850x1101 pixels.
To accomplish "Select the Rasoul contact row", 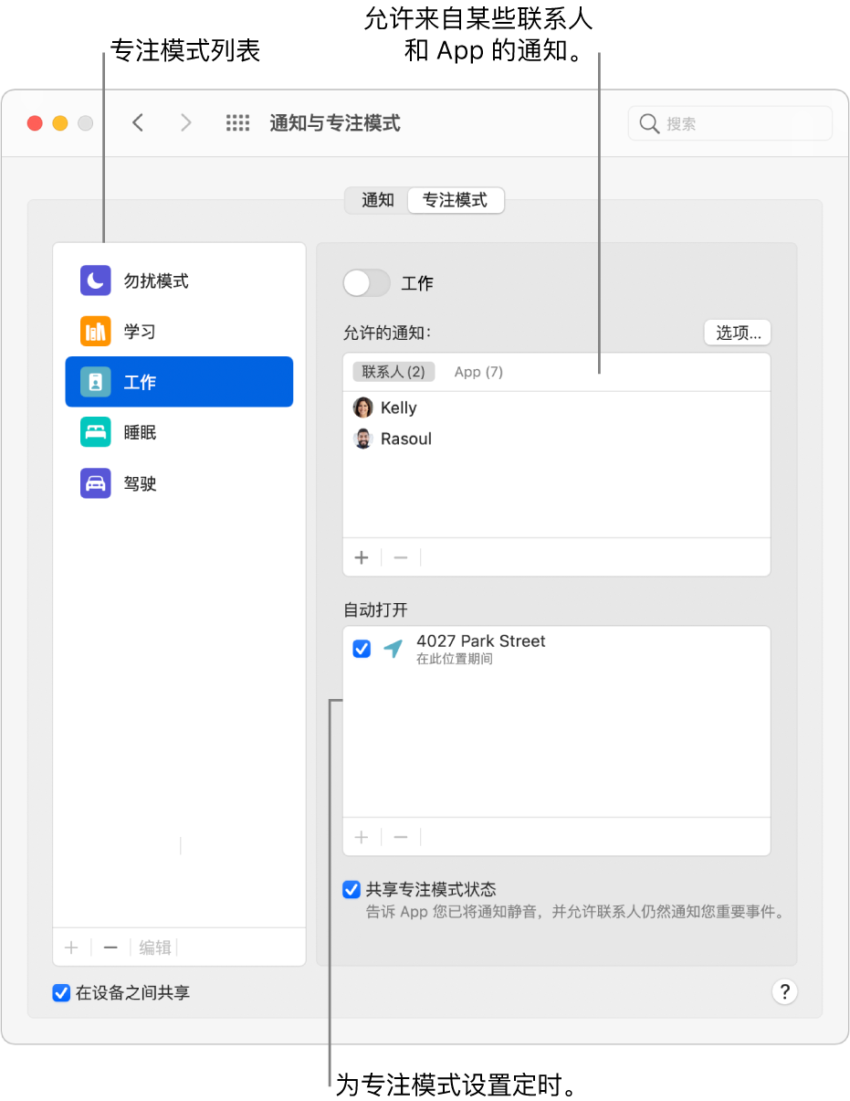I will pyautogui.click(x=556, y=439).
